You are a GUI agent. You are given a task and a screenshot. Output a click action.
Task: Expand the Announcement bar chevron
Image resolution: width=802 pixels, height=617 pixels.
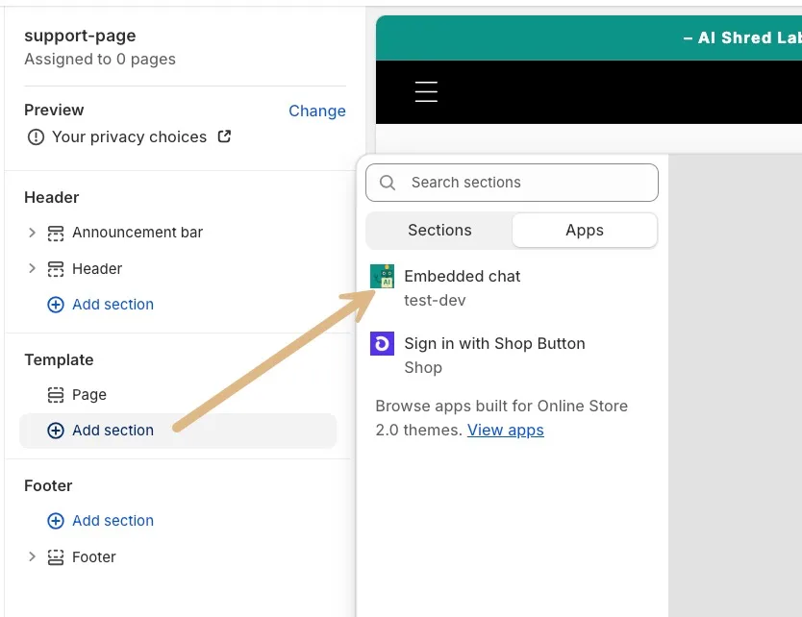coord(33,233)
